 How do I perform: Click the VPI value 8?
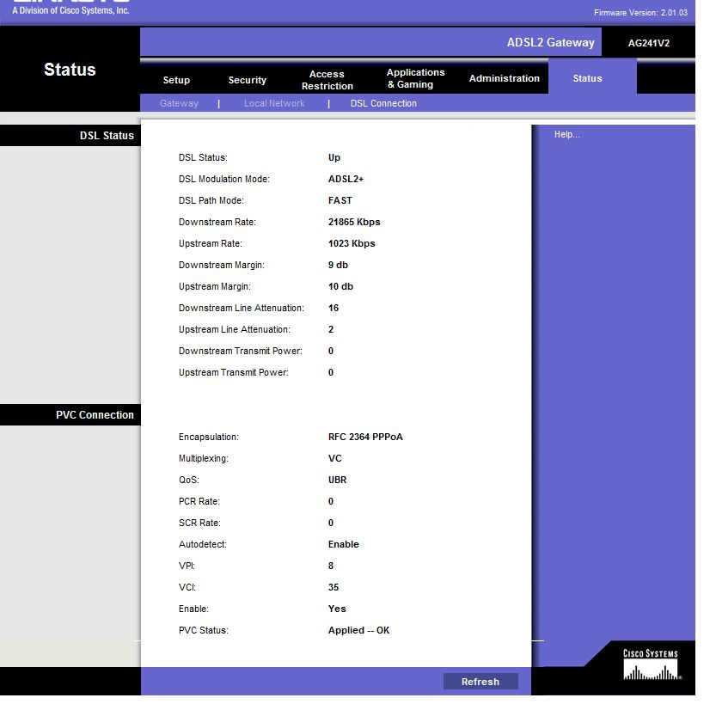coord(331,566)
